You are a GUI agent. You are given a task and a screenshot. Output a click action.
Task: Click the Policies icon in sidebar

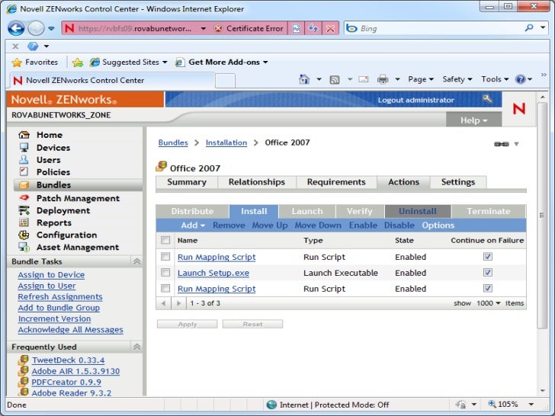[24, 172]
